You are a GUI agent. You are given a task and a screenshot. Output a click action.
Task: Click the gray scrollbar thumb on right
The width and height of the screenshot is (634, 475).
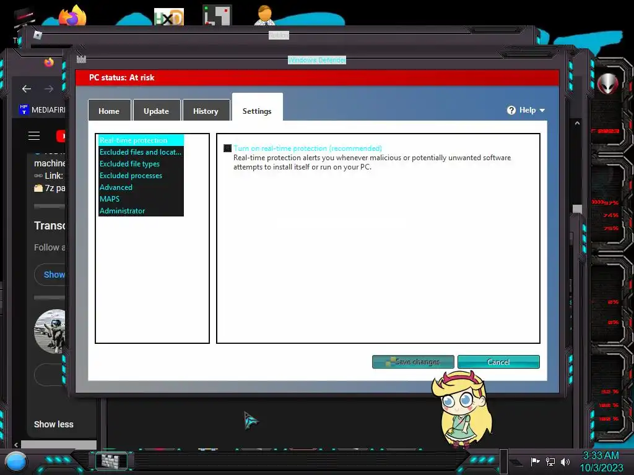click(x=578, y=209)
